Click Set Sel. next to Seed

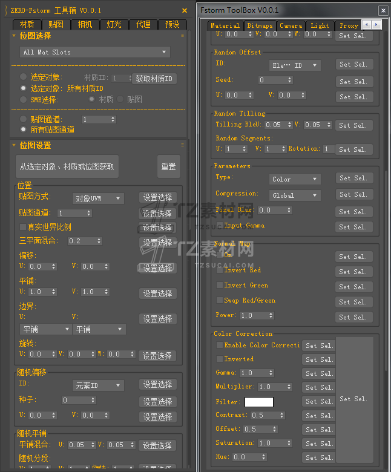tap(354, 82)
